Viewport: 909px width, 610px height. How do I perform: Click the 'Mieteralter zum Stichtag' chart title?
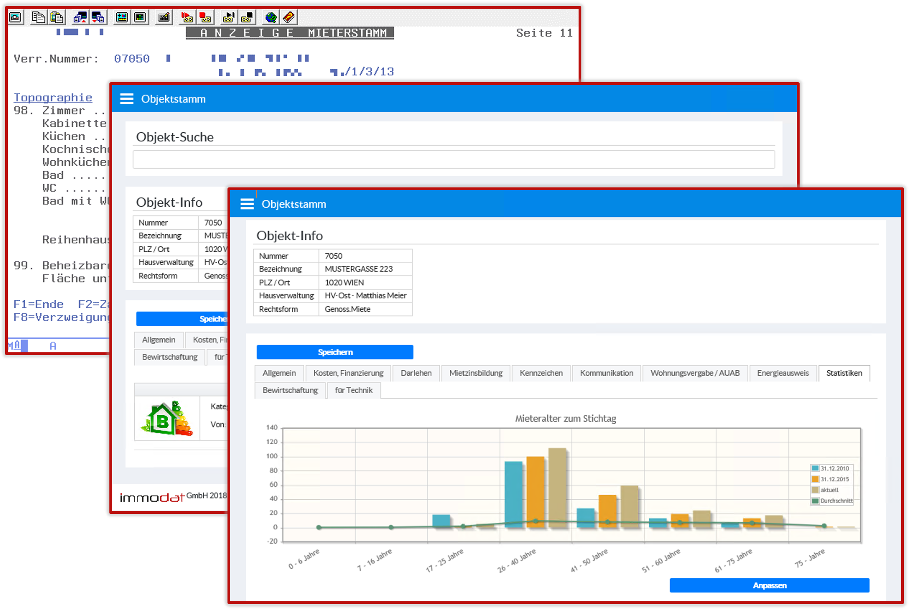pyautogui.click(x=565, y=418)
